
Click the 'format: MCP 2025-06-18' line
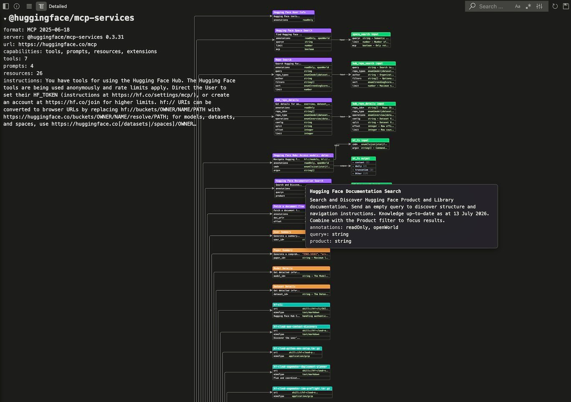click(37, 30)
